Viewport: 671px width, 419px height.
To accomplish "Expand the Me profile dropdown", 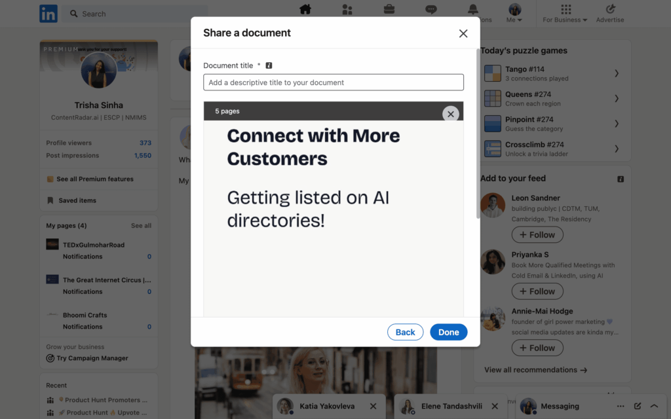I will (x=514, y=13).
